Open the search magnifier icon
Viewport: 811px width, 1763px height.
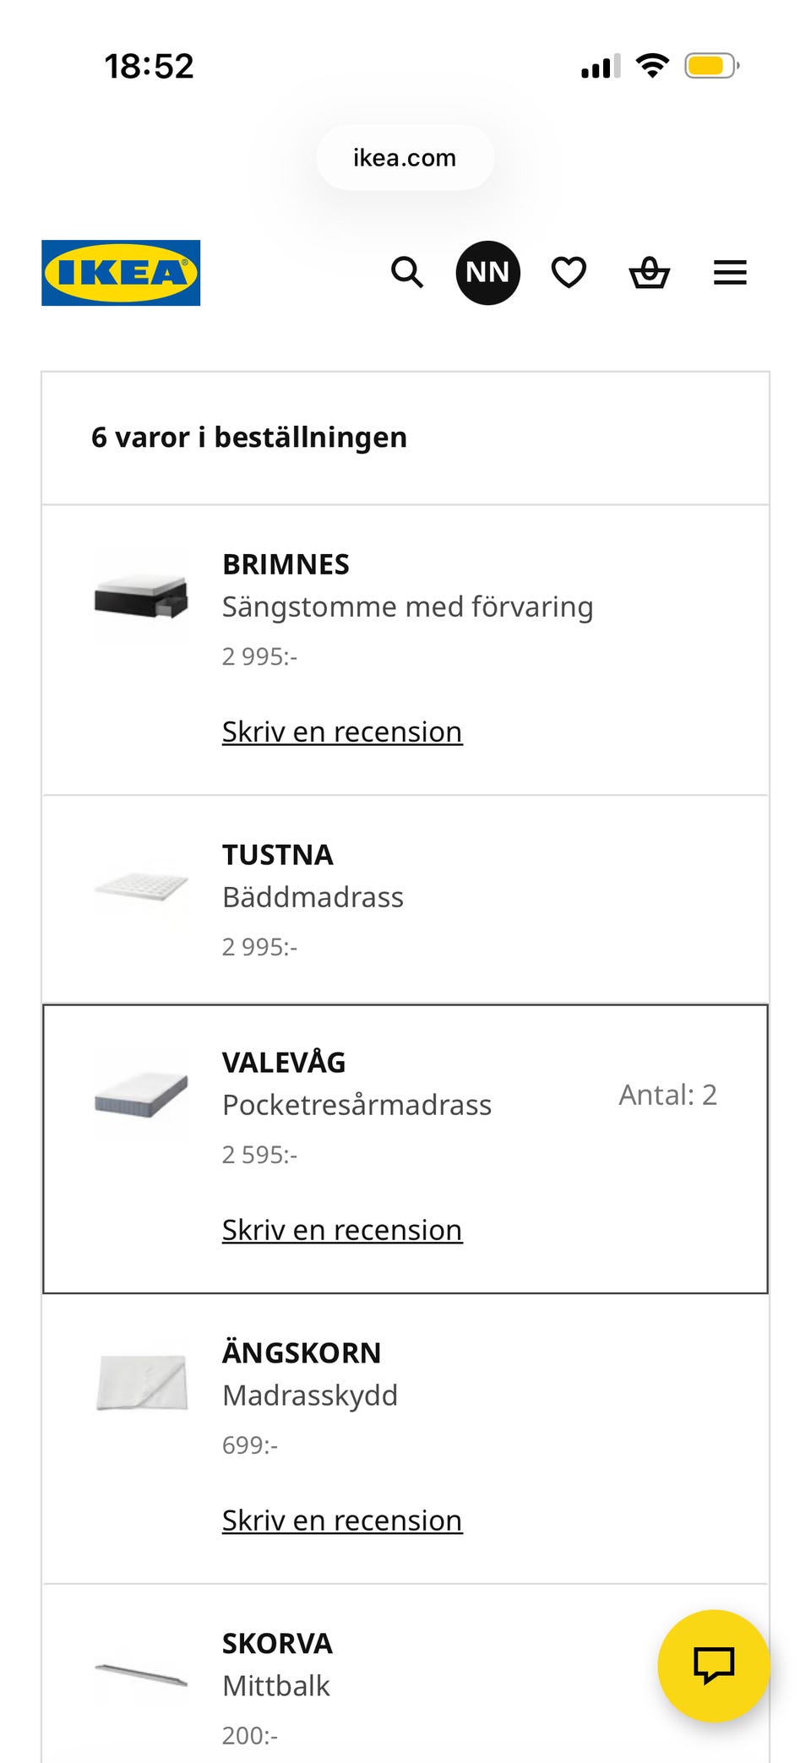coord(407,273)
